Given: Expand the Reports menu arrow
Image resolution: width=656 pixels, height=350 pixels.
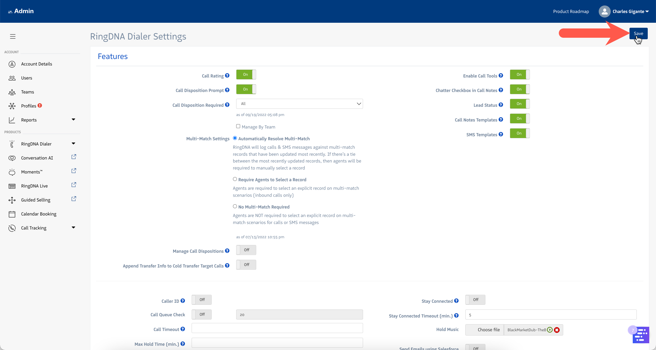Looking at the screenshot, I should [x=73, y=120].
